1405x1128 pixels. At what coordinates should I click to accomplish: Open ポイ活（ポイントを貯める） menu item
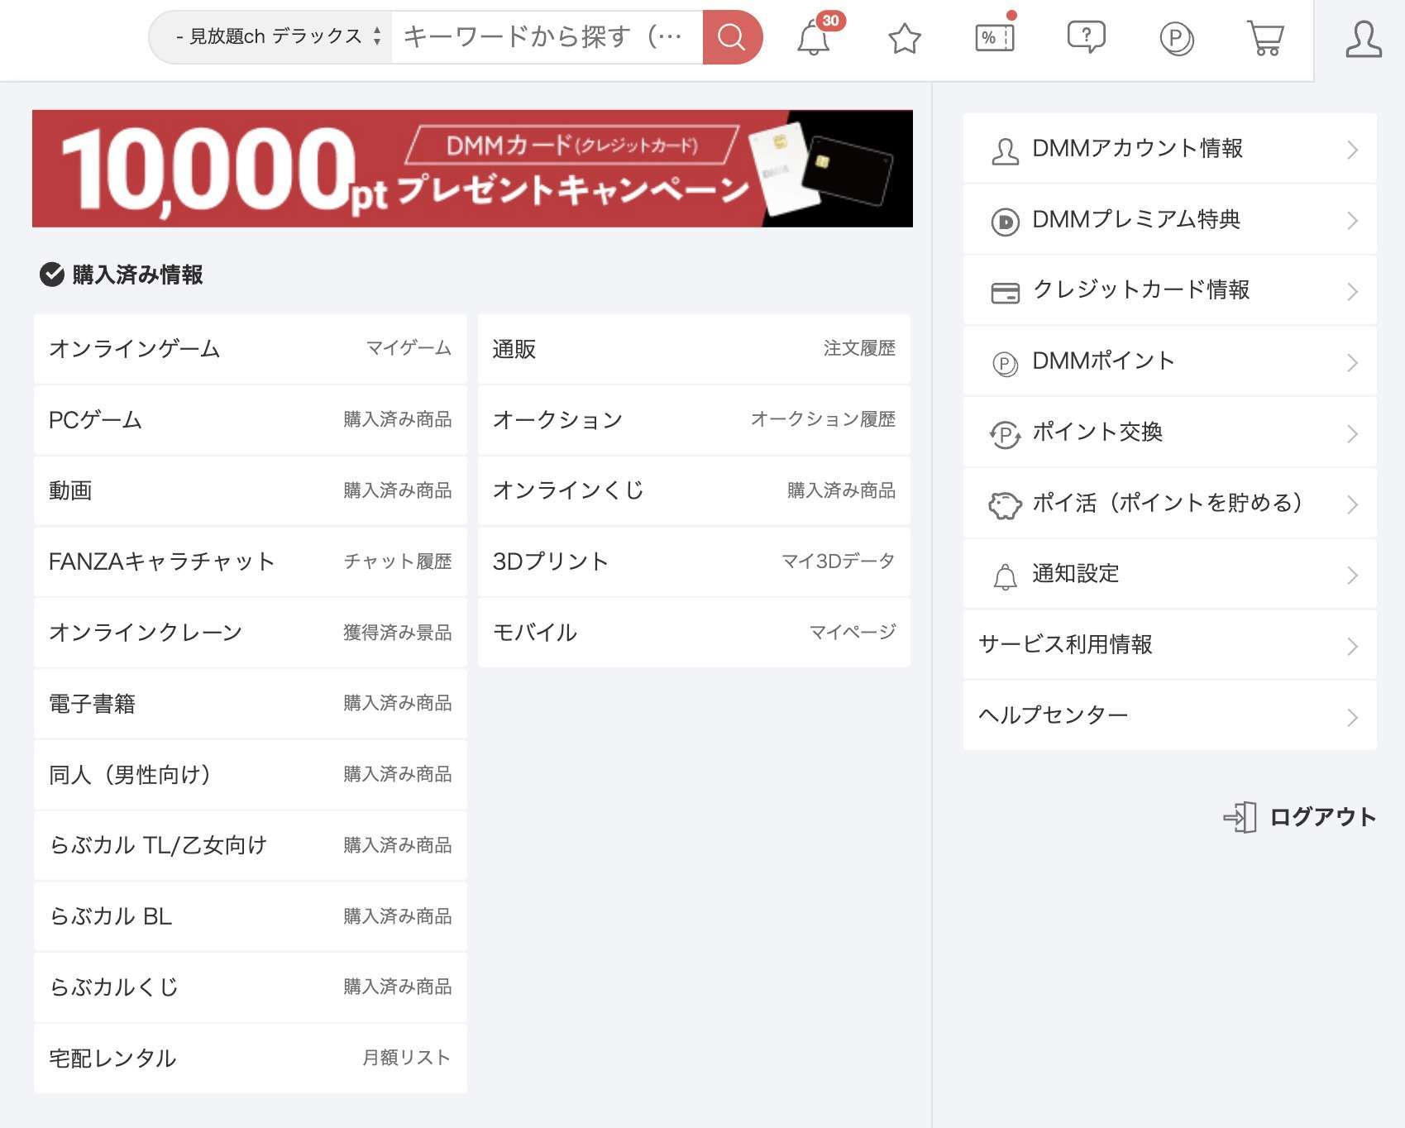(1169, 503)
